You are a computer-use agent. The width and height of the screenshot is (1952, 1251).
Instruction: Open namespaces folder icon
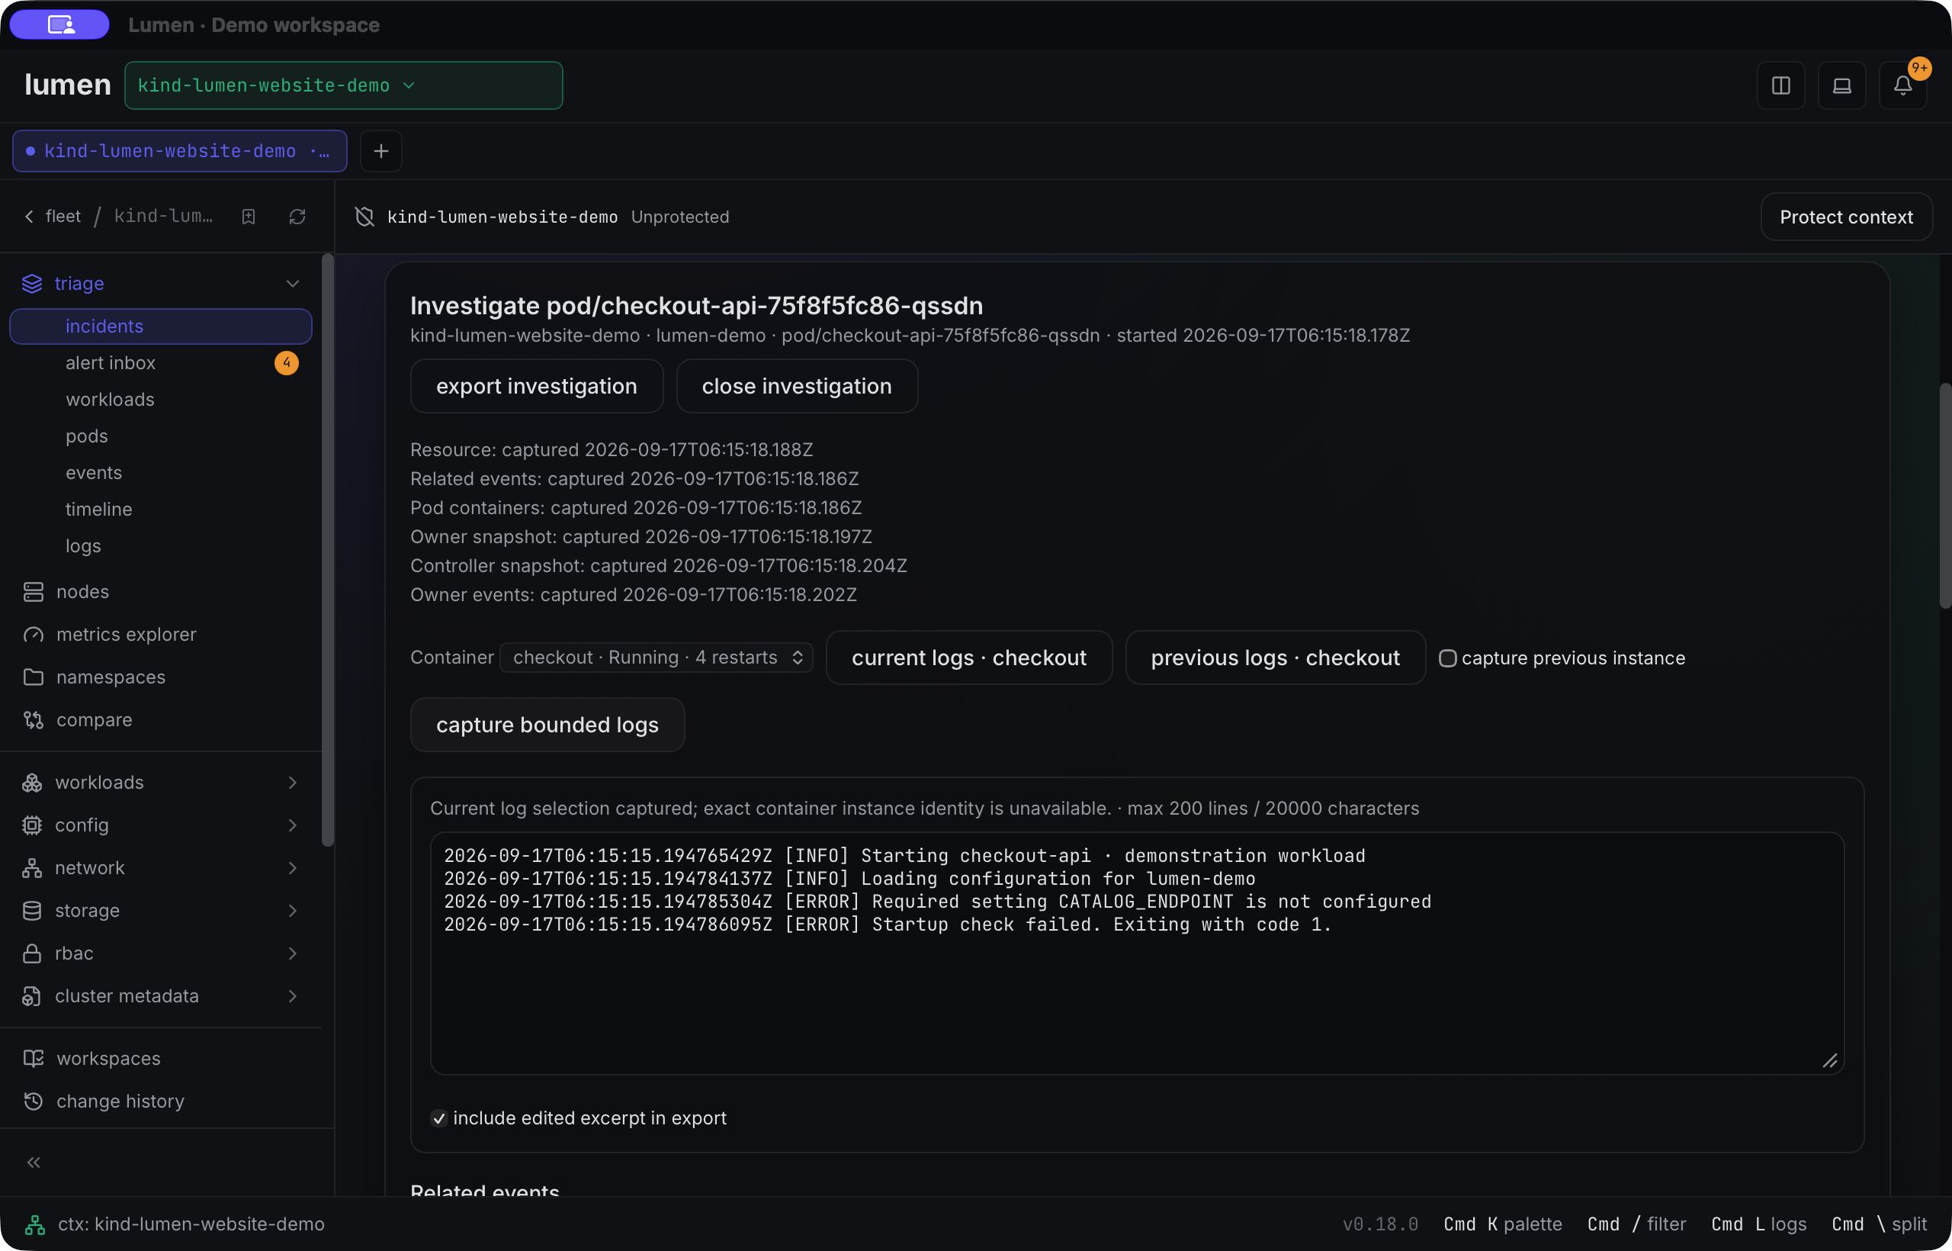(34, 677)
